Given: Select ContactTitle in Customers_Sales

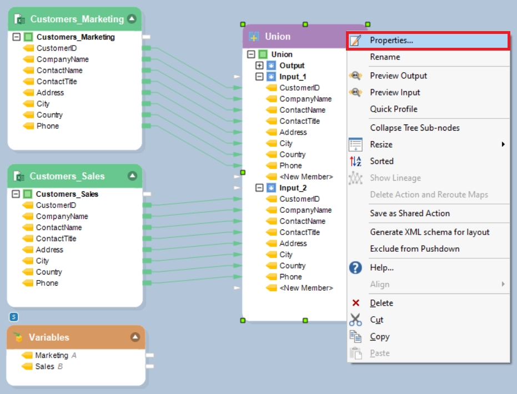Looking at the screenshot, I should 56,238.
